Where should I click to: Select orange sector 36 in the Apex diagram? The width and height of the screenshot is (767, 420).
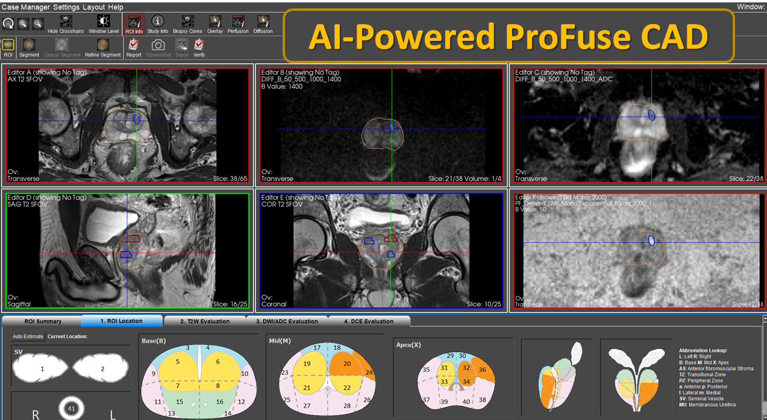coord(483,369)
